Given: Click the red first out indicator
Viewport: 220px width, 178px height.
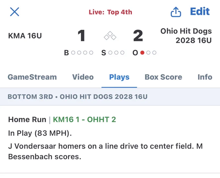Looking at the screenshot, I should click(142, 53).
